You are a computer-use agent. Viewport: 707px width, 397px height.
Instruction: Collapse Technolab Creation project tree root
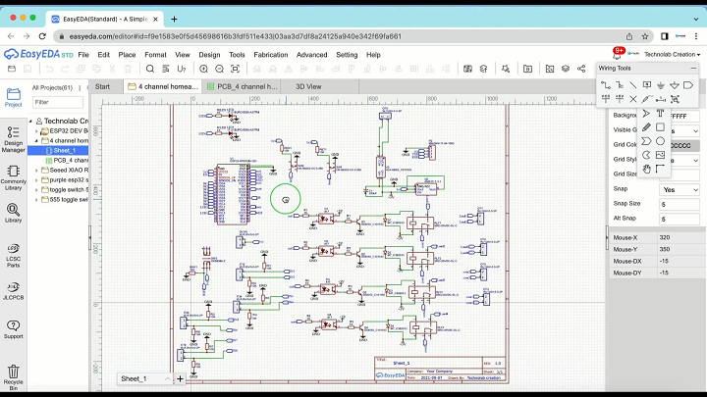click(31, 122)
